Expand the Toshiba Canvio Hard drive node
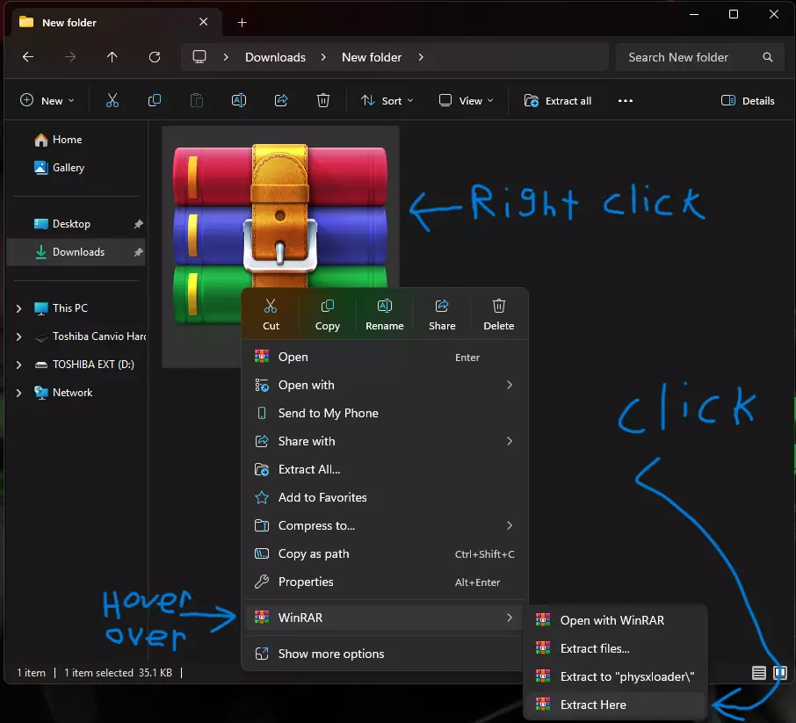 [18, 336]
